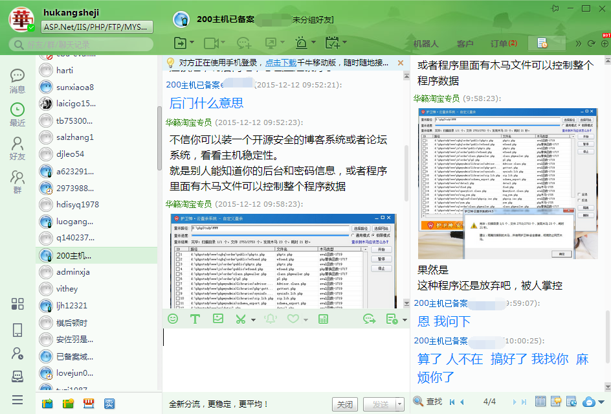Open the apps grid icon in left sidebar
Image resolution: width=611 pixels, height=414 pixels.
coord(17,304)
